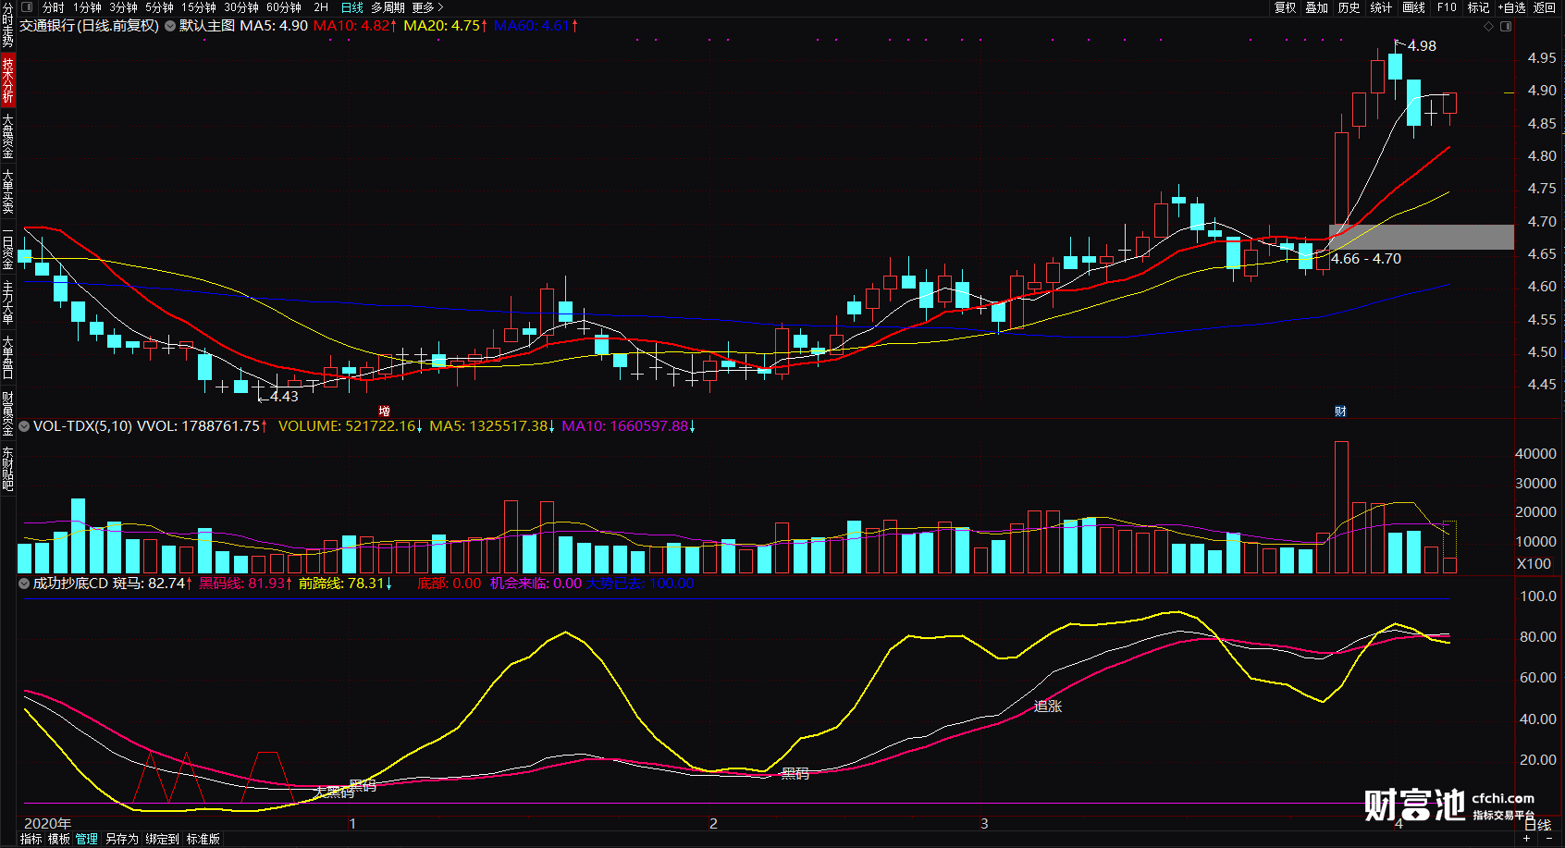The height and width of the screenshot is (848, 1565).
Task: Select the 日线 daily period tab
Action: (352, 7)
